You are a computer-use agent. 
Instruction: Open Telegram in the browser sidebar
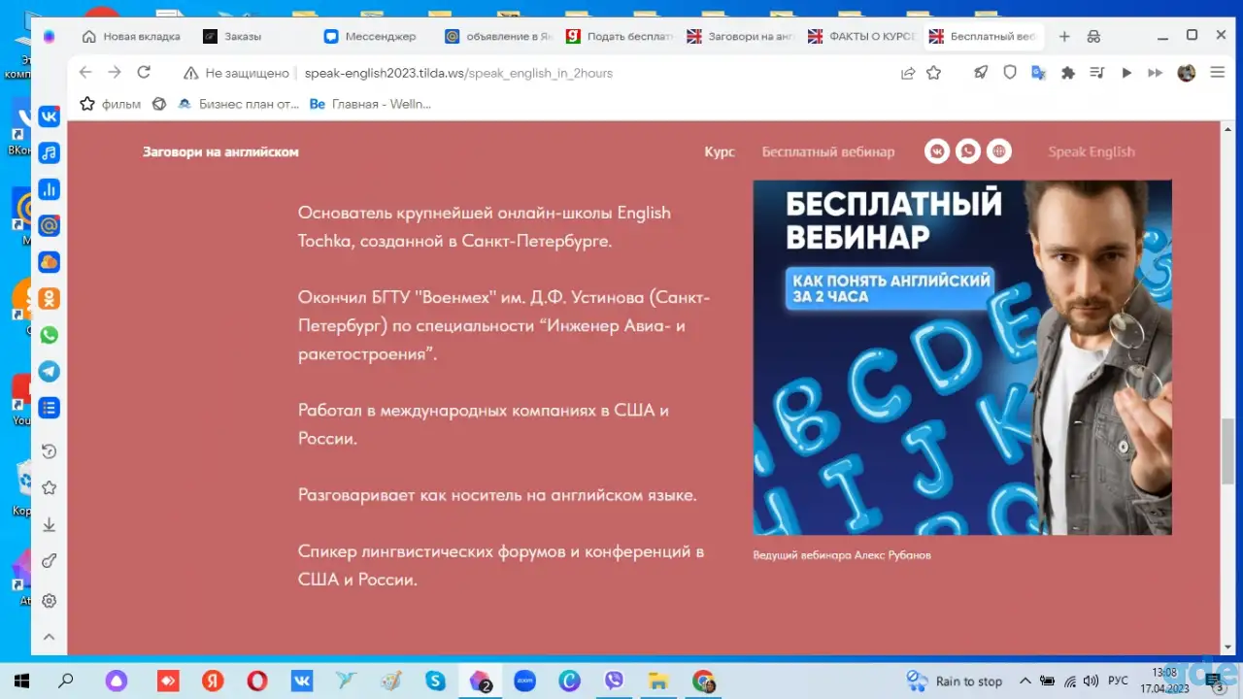coord(49,372)
